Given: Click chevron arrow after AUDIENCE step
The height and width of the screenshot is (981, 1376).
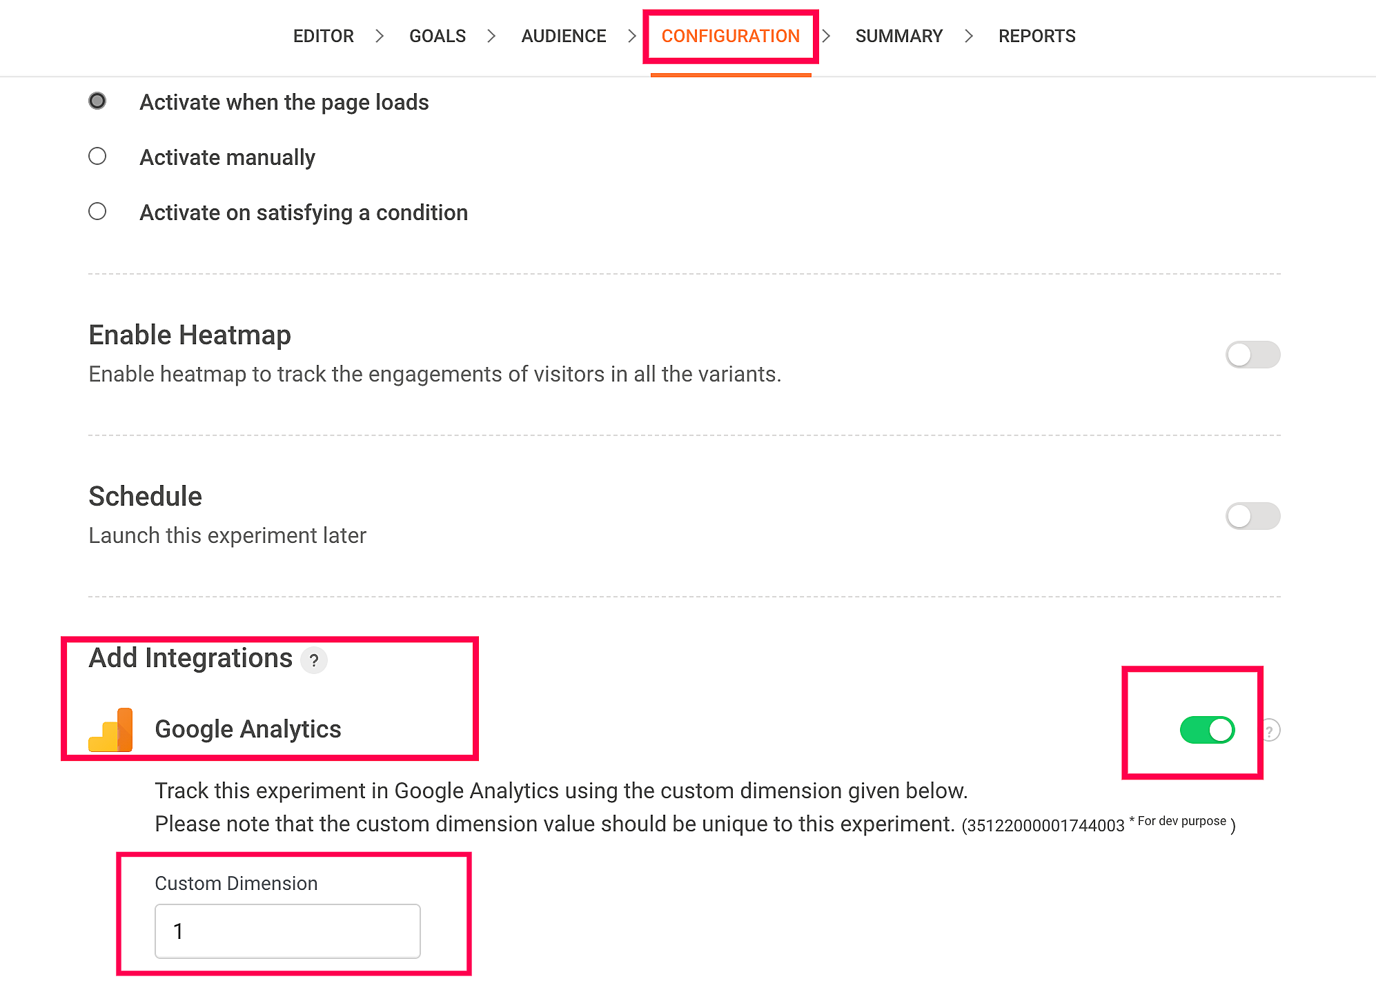Looking at the screenshot, I should point(632,36).
